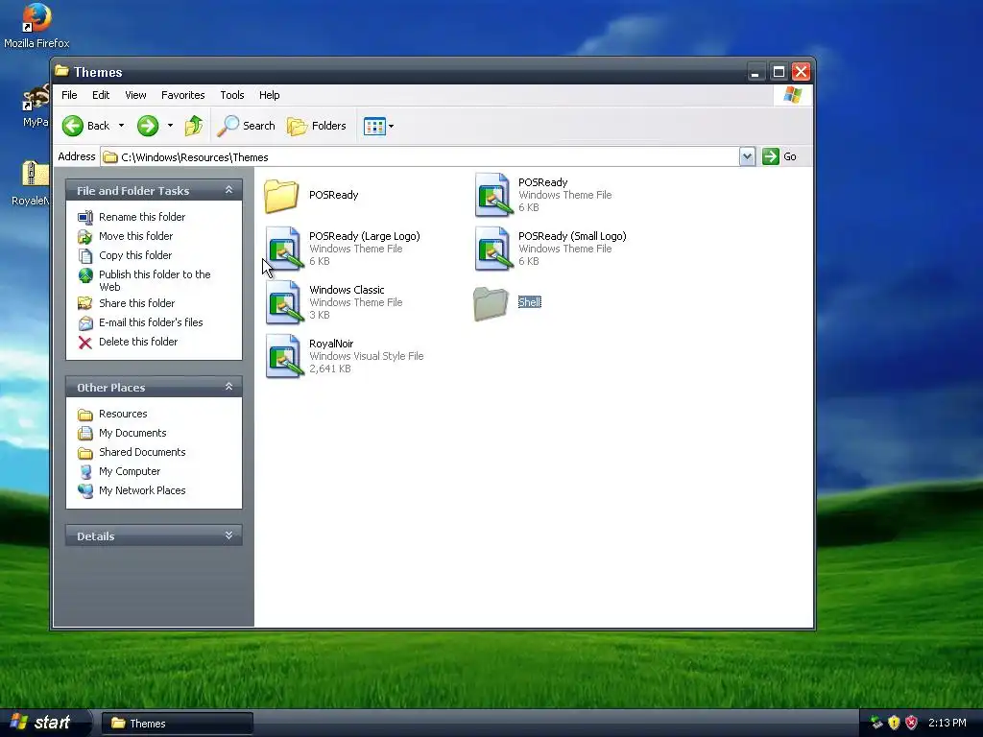Click the Resources link in Other Places
The height and width of the screenshot is (737, 983).
[x=123, y=415]
